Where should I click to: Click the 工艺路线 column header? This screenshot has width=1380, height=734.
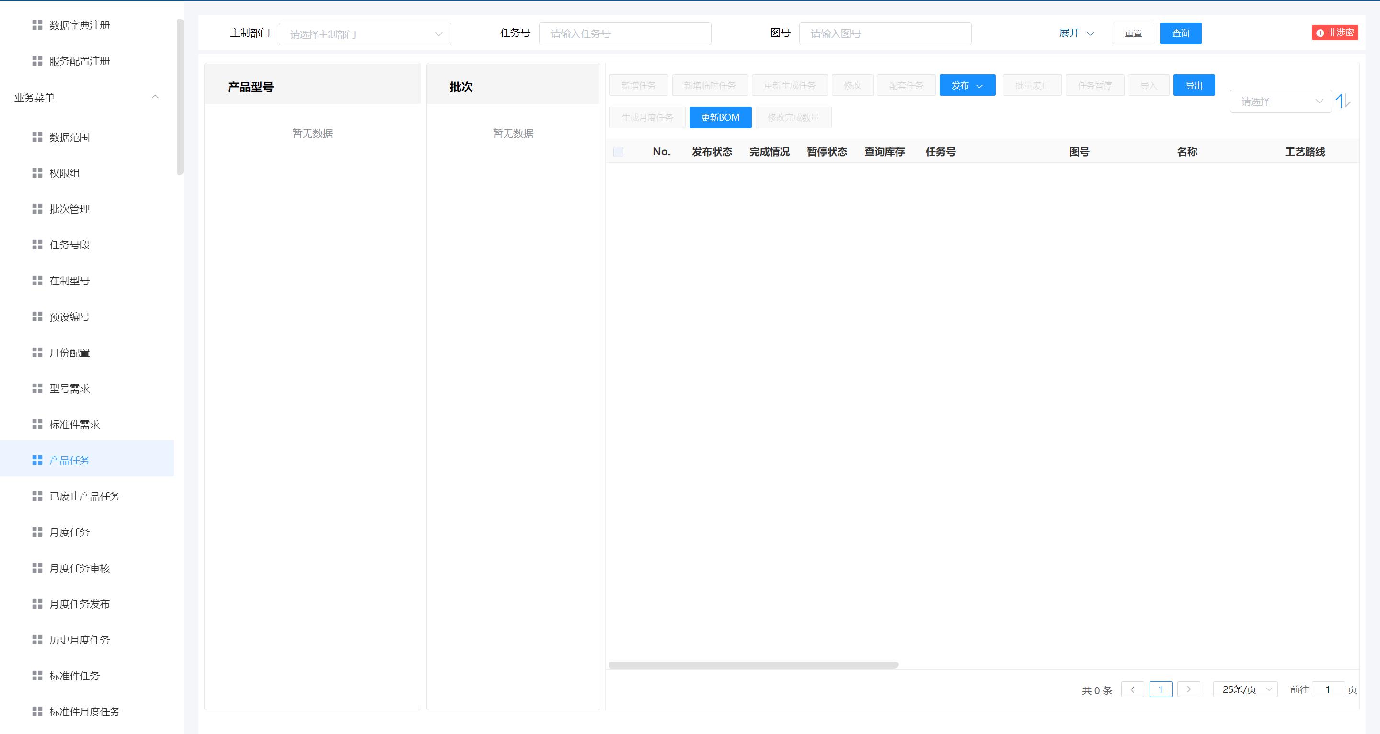[1304, 151]
